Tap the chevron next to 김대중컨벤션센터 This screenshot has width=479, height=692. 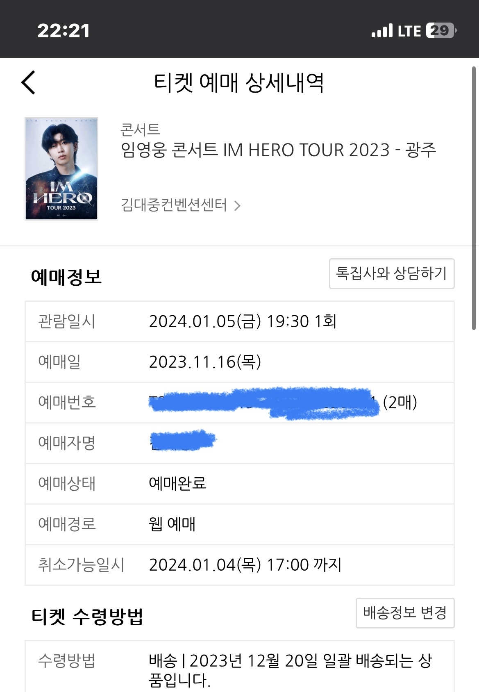coord(237,205)
